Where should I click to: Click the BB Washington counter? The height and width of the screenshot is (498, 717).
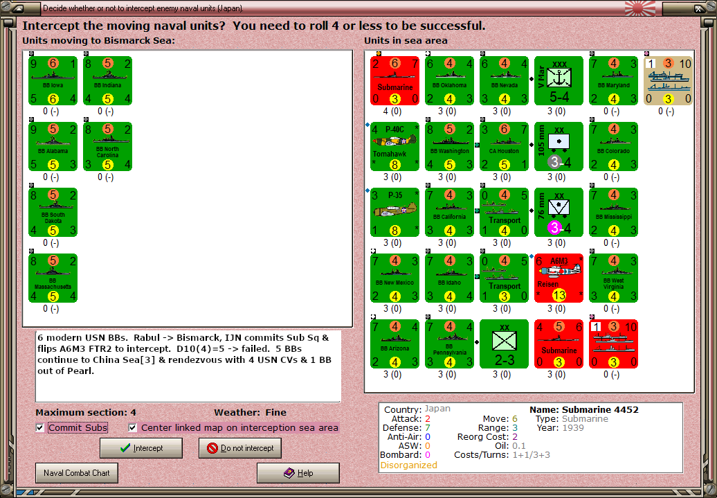pyautogui.click(x=449, y=146)
